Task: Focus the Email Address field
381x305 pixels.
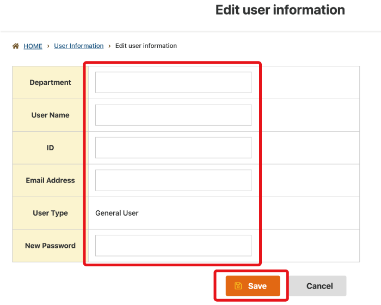Action: click(x=174, y=180)
